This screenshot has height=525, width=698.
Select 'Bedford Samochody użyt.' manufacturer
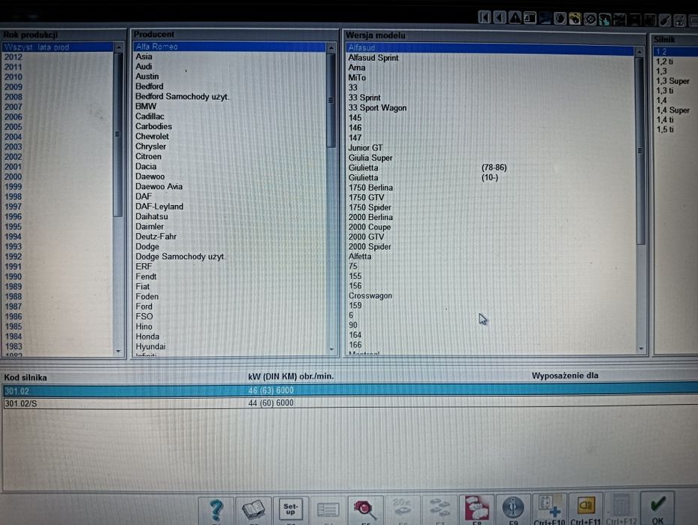click(x=183, y=97)
